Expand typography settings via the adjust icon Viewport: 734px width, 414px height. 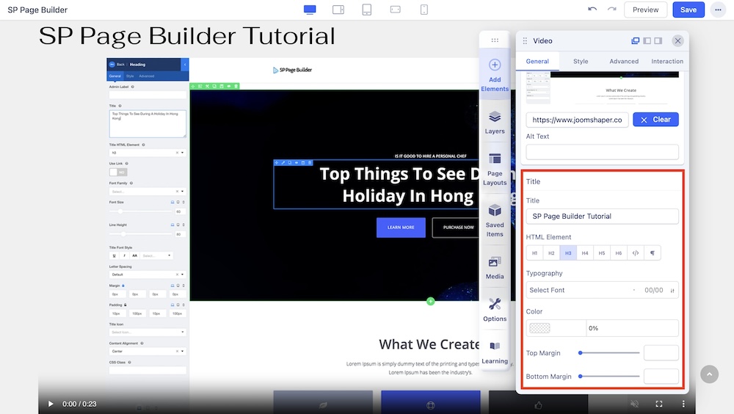[x=672, y=291]
